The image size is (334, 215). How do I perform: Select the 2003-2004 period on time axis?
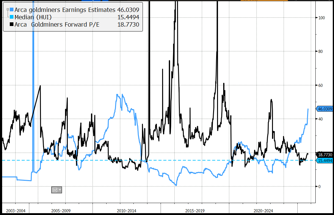[x=16, y=211]
